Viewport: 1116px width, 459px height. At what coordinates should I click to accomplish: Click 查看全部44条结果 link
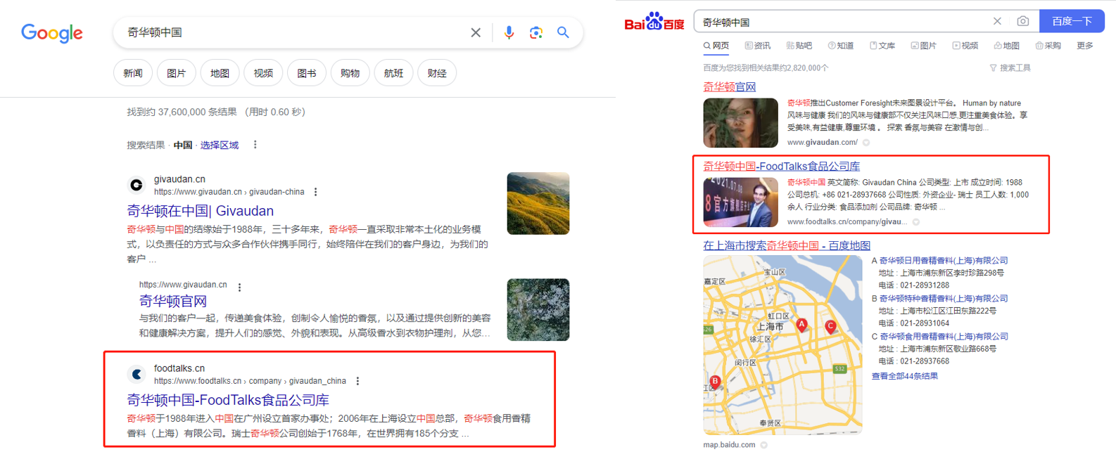pyautogui.click(x=905, y=376)
